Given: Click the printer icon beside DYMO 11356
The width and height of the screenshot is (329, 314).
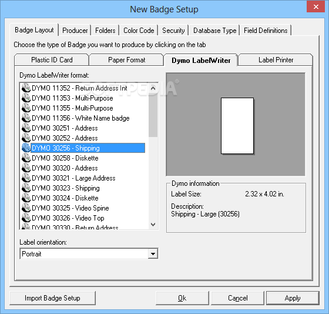Looking at the screenshot, I should 26,118.
